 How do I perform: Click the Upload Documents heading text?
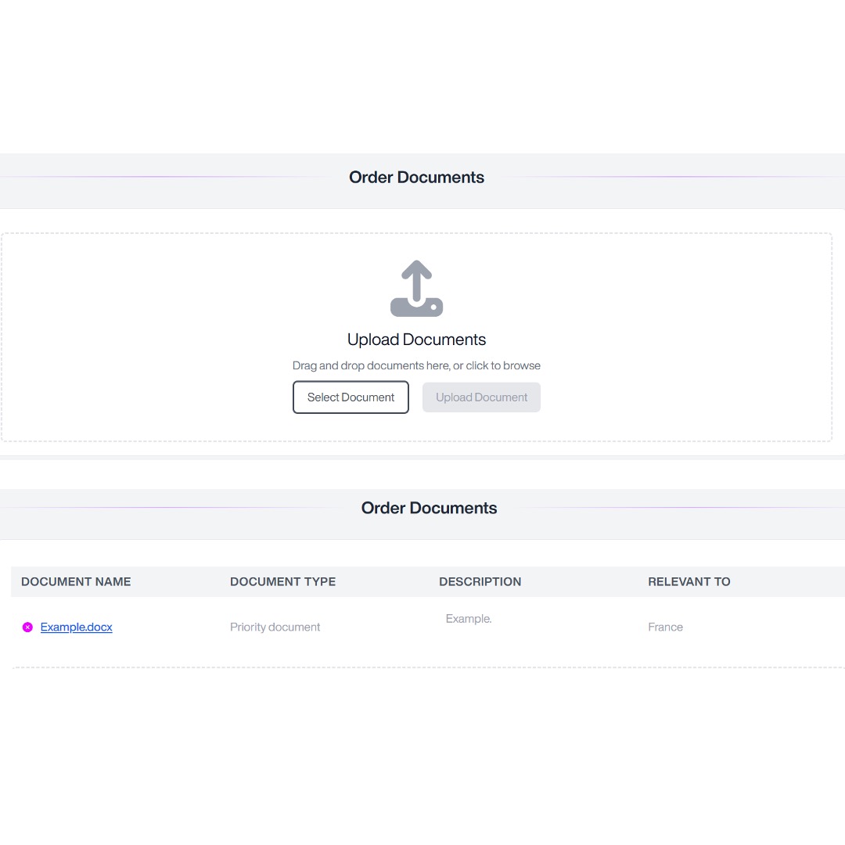point(416,340)
